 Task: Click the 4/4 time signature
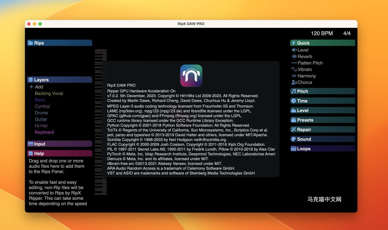(347, 33)
